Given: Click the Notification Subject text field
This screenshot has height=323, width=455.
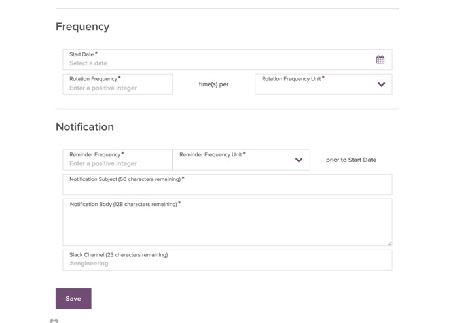Looking at the screenshot, I should coord(227,184).
